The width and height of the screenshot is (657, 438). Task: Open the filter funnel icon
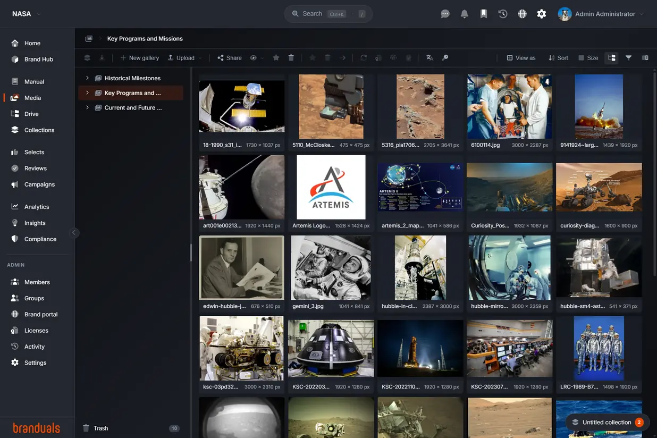(x=628, y=58)
